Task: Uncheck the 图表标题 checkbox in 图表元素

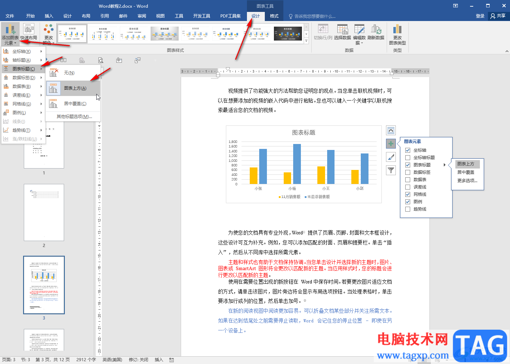Action: [x=408, y=165]
